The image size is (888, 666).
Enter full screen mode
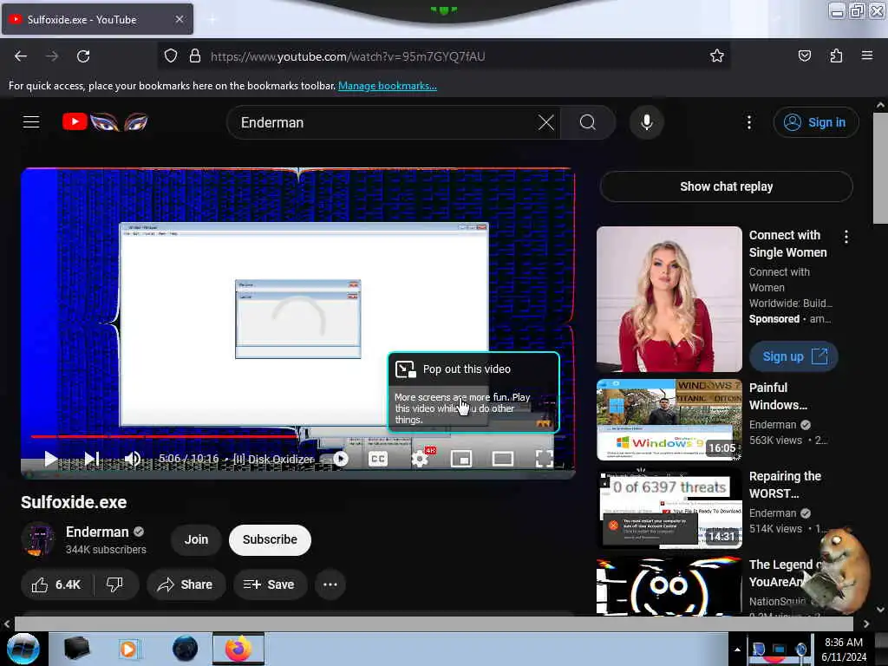545,459
